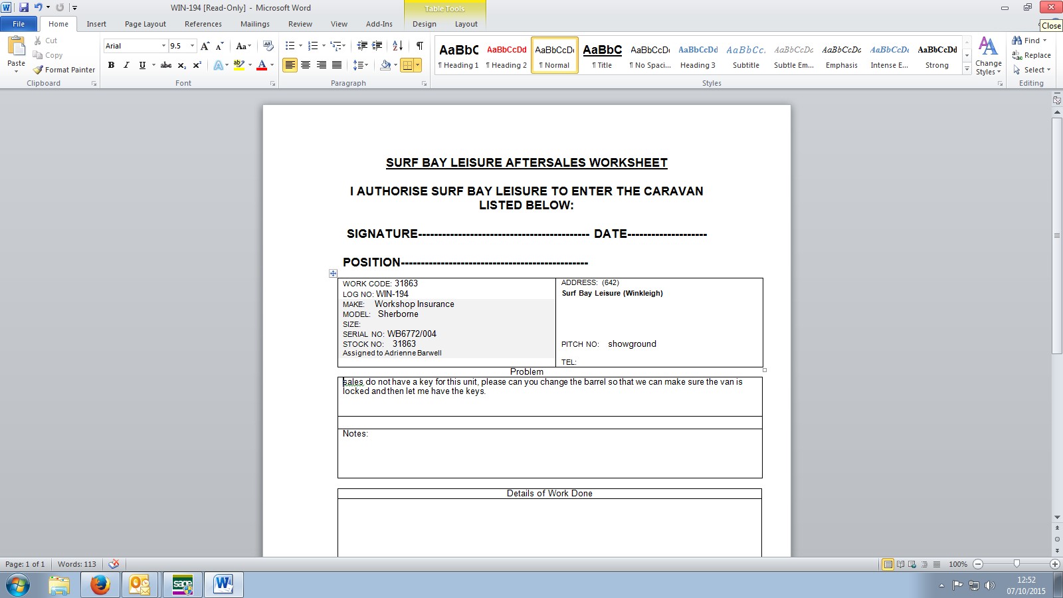Open Windows Explorer from the taskbar
The image size is (1063, 598).
pyautogui.click(x=59, y=585)
